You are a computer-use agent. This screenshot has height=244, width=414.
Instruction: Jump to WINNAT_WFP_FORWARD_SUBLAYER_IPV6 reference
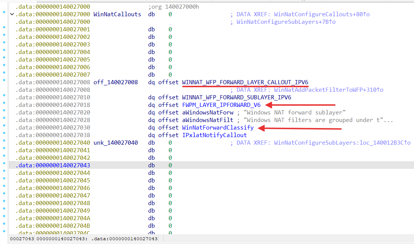pyautogui.click(x=236, y=97)
